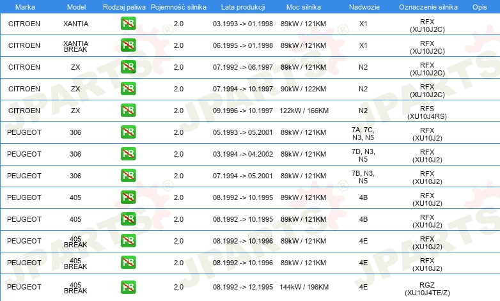The height and width of the screenshot is (301, 500).
Task: Click the "PEUGEOT" cell in the 07.1994 -> 05.2001 row
Action: tap(24, 175)
